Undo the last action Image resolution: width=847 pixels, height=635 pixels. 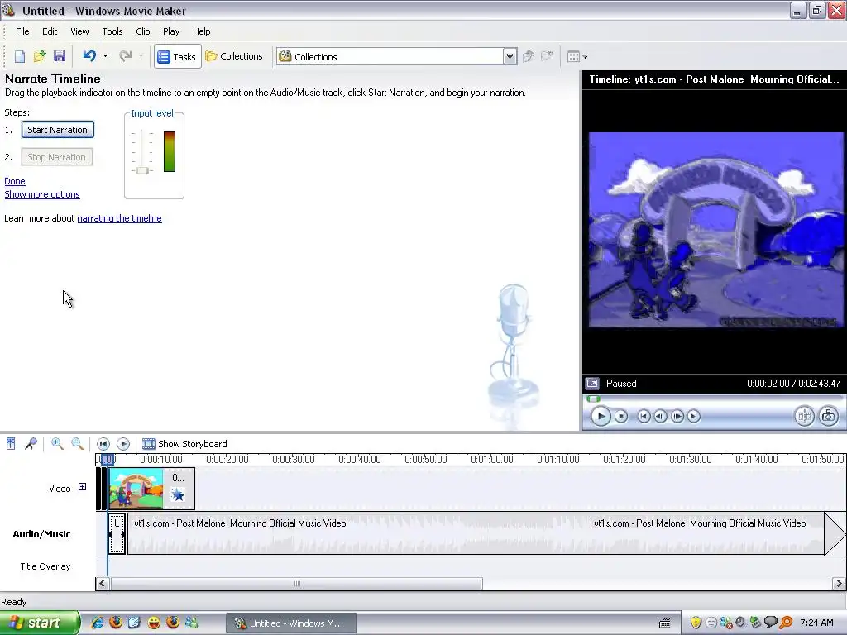[x=89, y=56]
